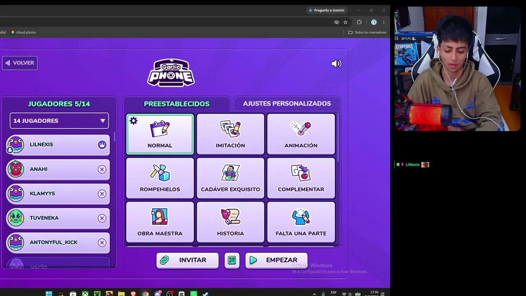
Task: Bookmark this page with the star icon
Action: [346, 22]
